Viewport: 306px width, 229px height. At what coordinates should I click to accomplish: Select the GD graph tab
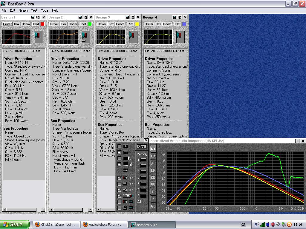[x=153, y=206]
